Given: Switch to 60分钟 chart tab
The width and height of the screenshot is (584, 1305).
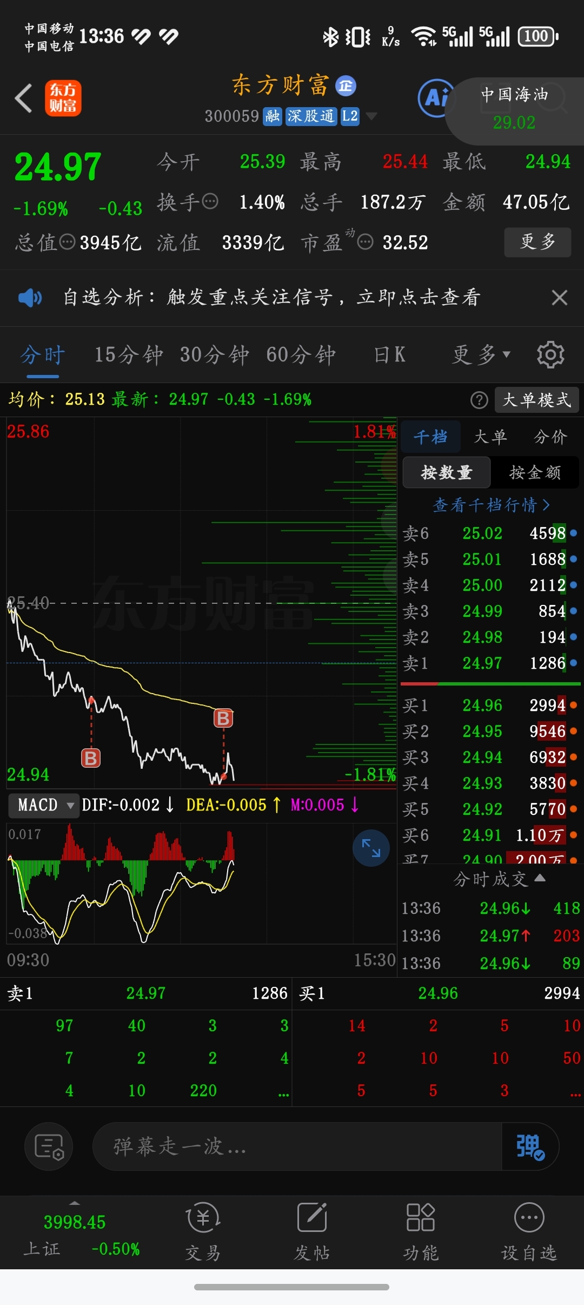Looking at the screenshot, I should coord(301,355).
